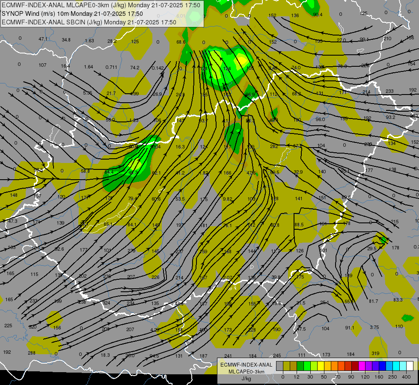Click the legend unit J/kg

tap(246, 379)
